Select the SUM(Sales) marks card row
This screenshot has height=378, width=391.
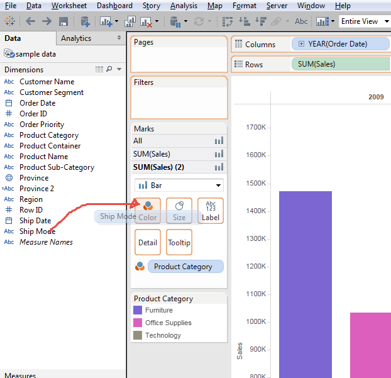[x=179, y=154]
